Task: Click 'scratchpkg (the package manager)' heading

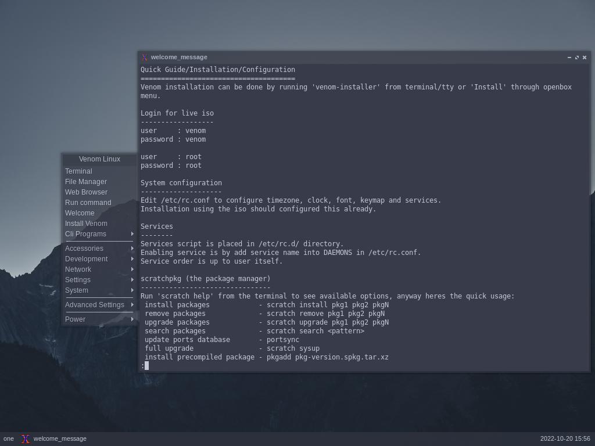Action: [x=205, y=279]
